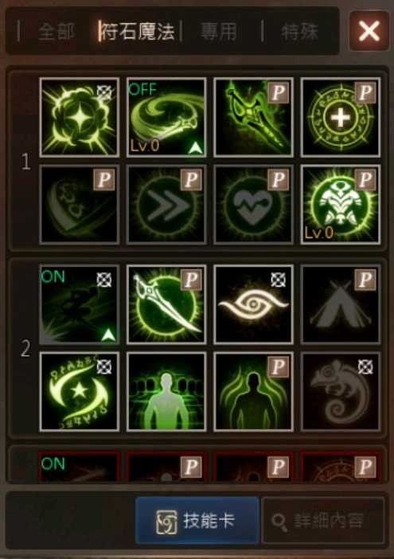The height and width of the screenshot is (559, 394).
Task: Switch to the 專用 tab
Action: 218,31
